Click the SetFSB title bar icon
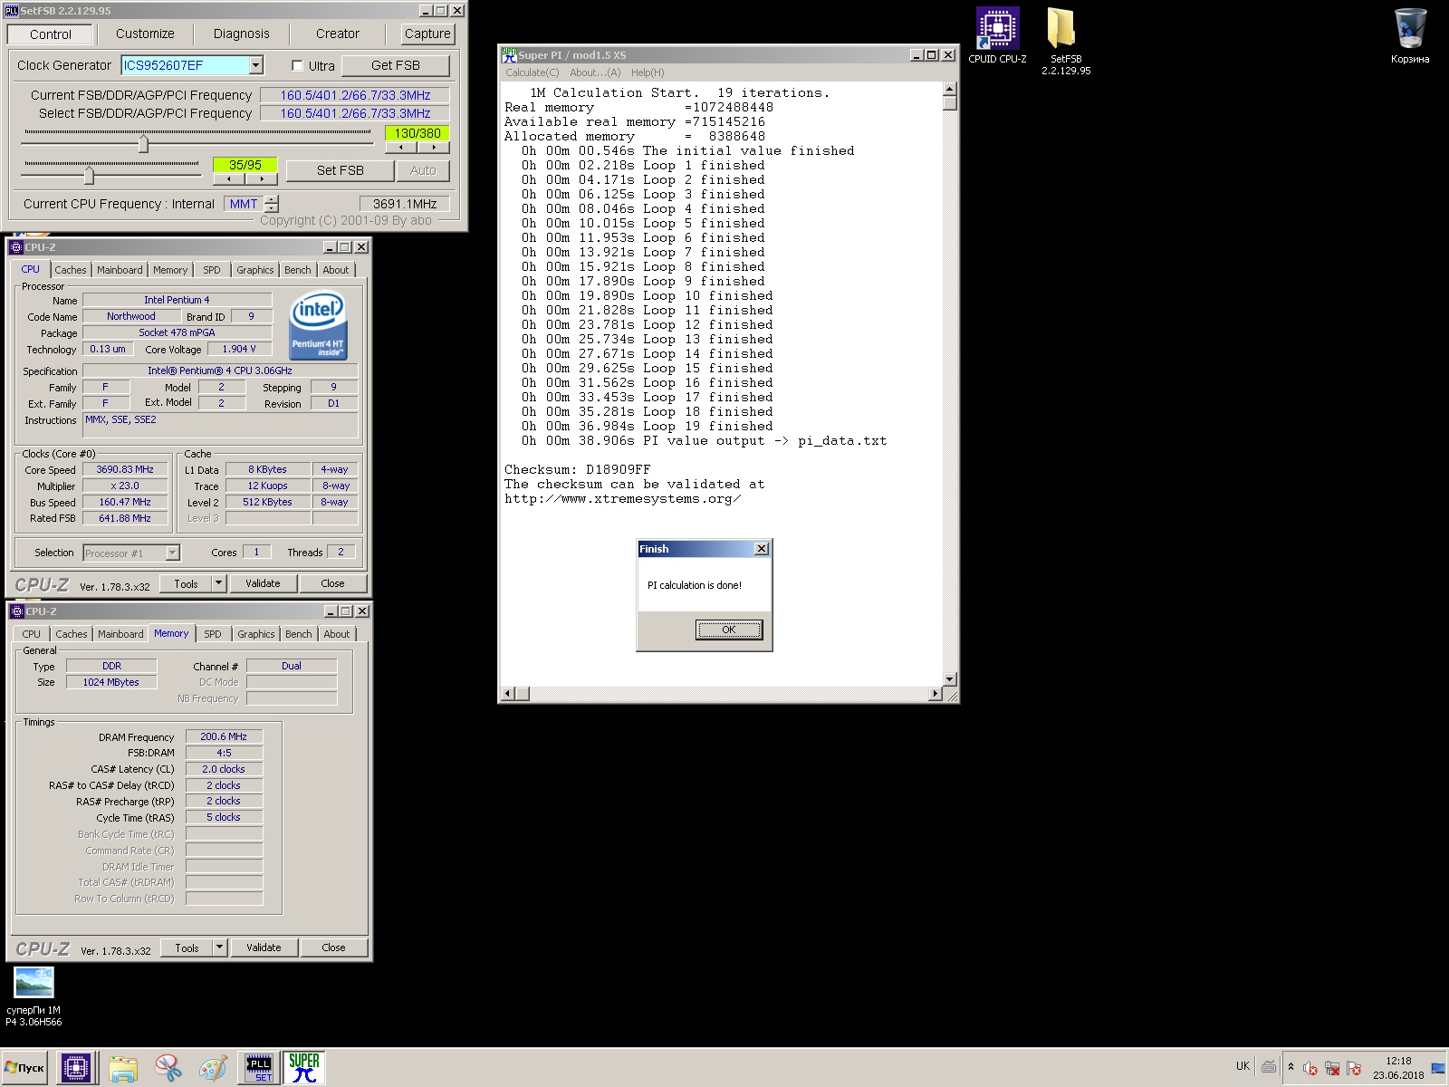 click(12, 11)
